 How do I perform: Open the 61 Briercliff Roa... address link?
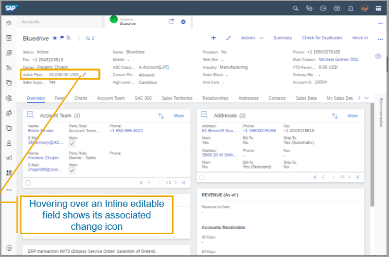point(219,131)
